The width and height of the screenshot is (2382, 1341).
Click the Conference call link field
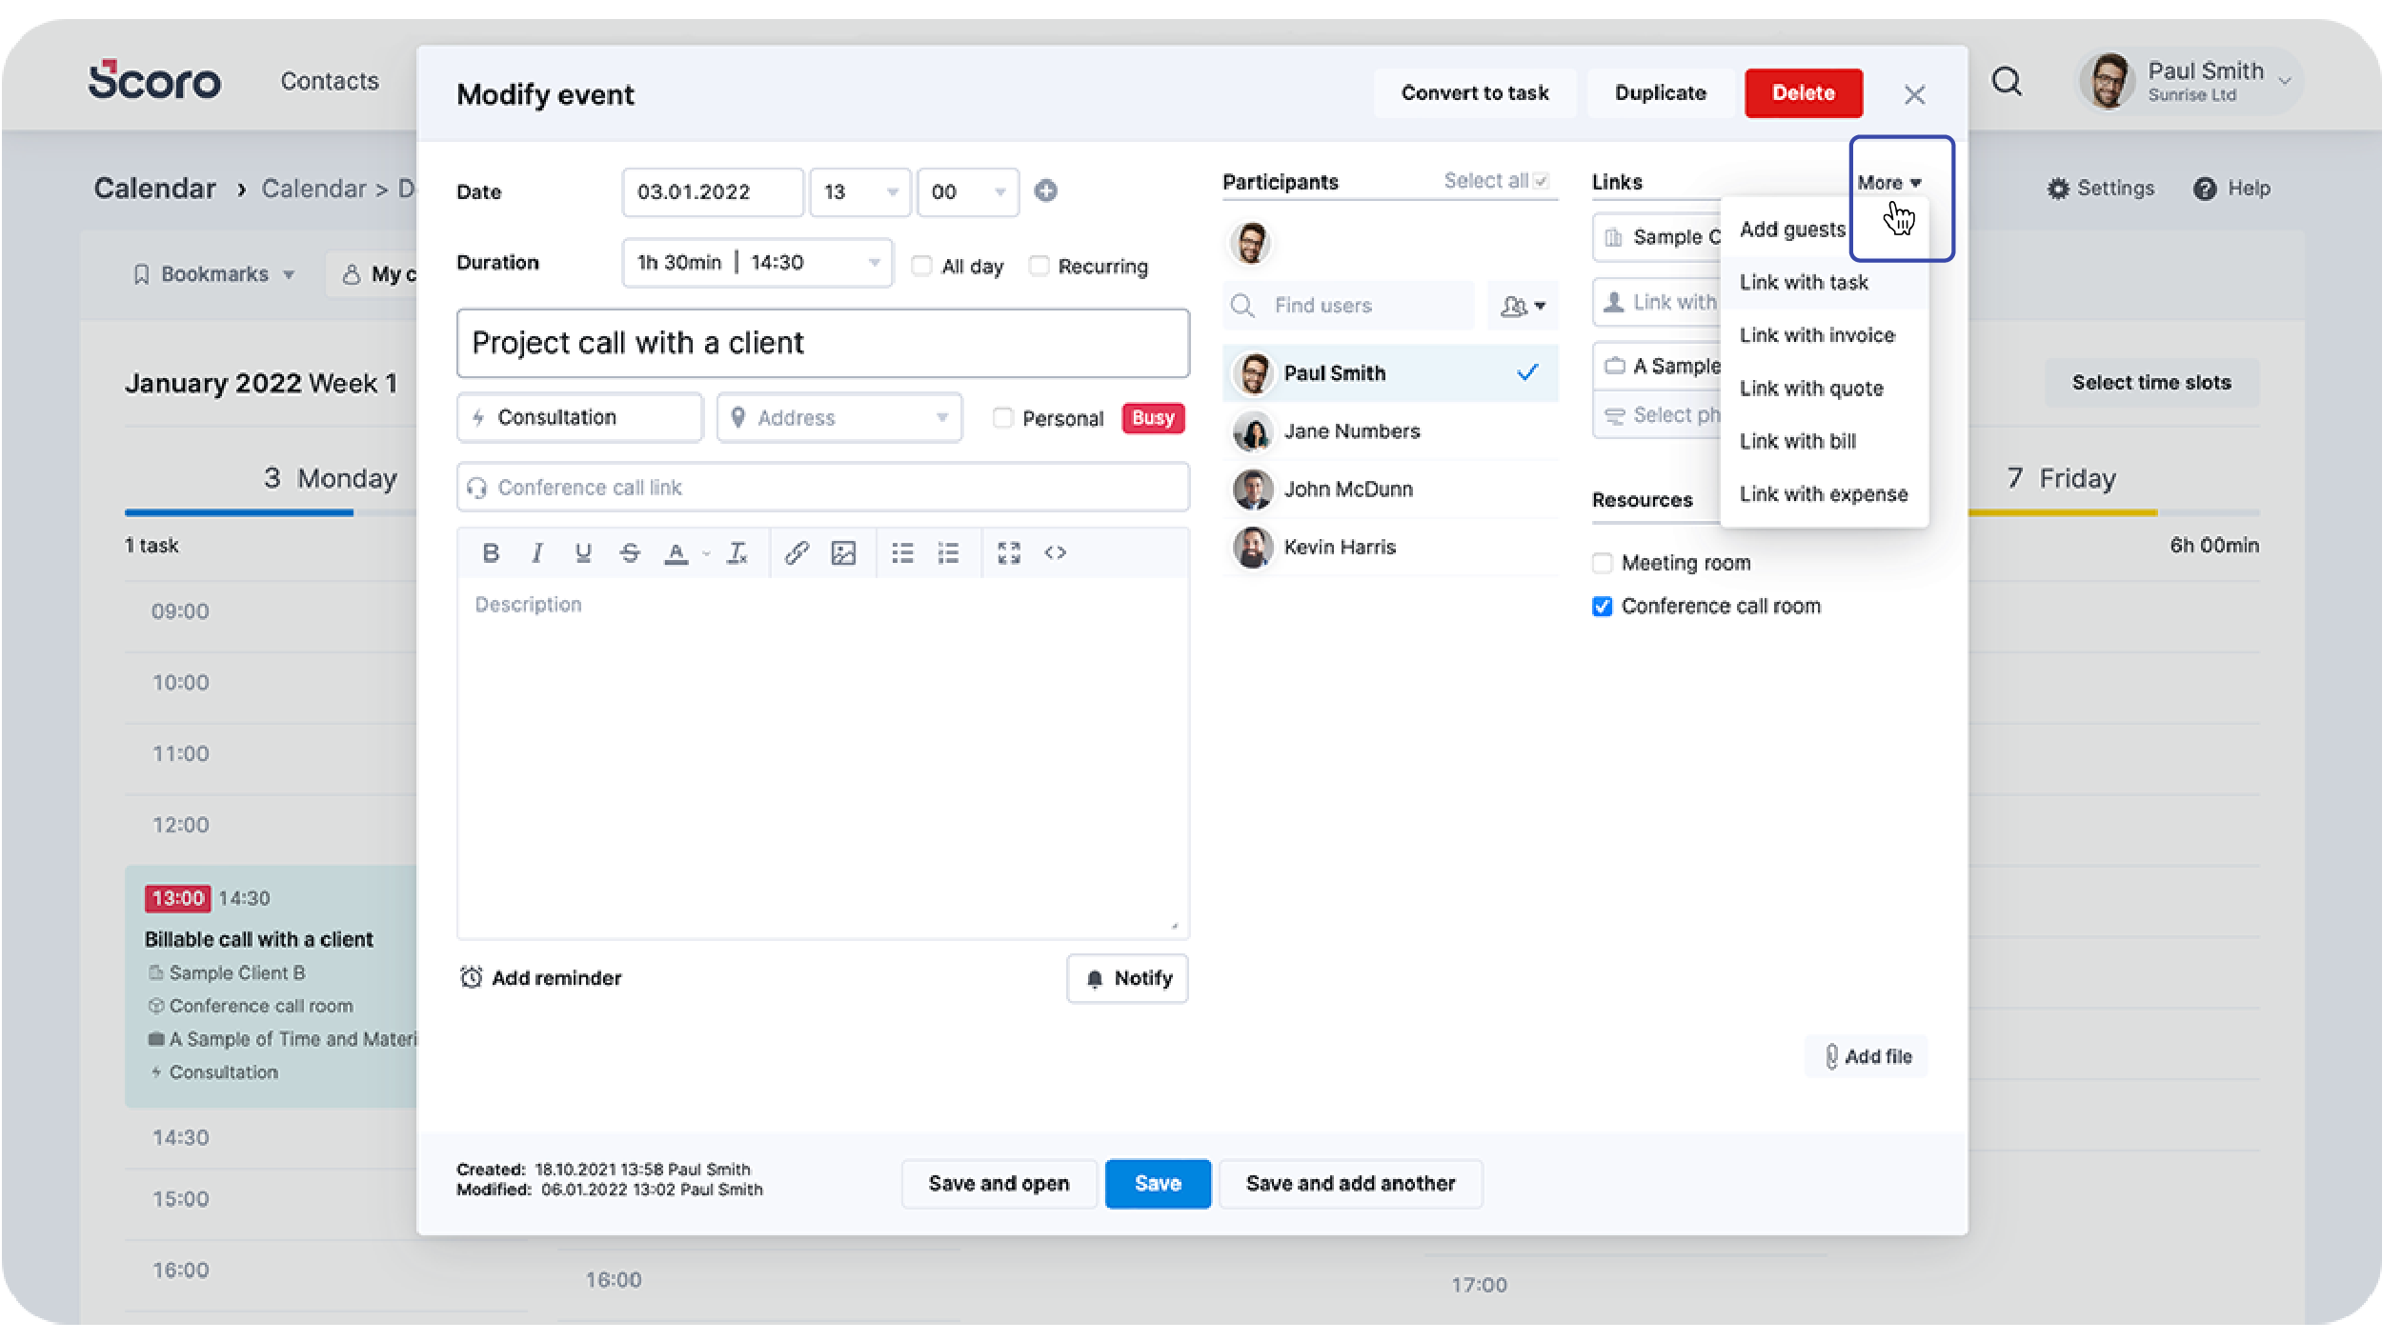[823, 488]
